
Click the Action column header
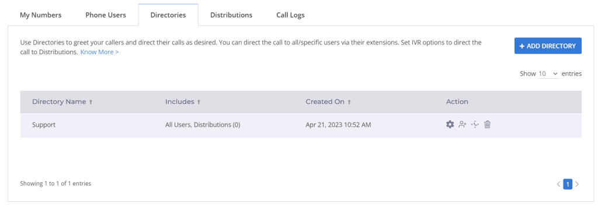click(457, 101)
